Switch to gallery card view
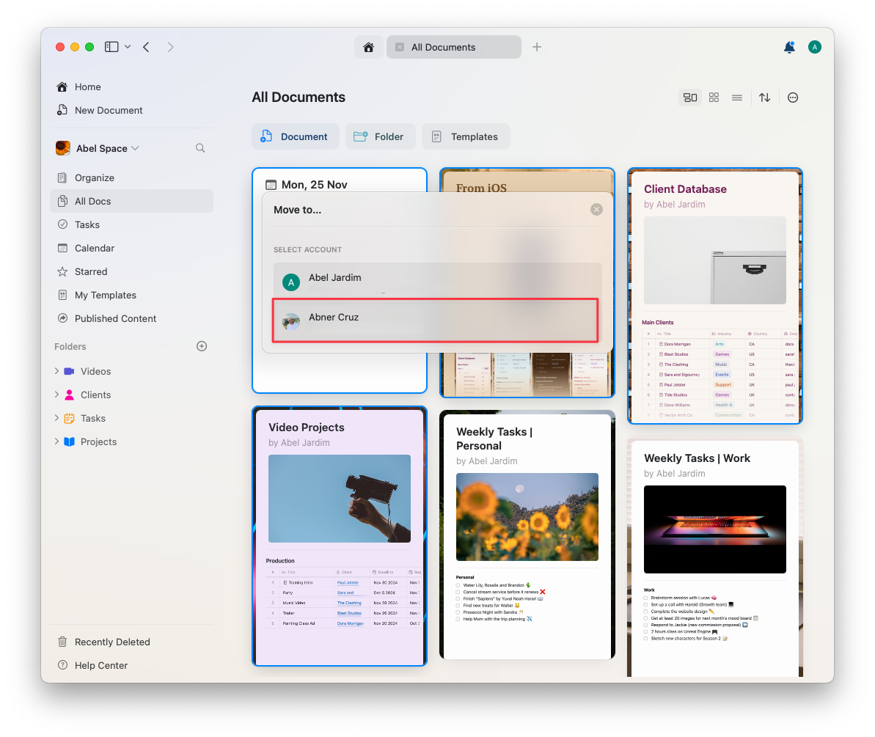This screenshot has width=875, height=737. tap(690, 98)
